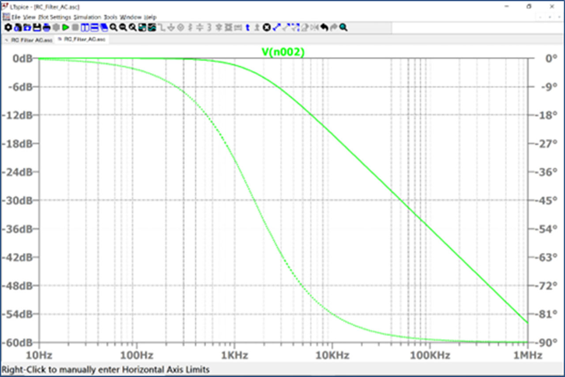Click the Zoom in magnifier icon

(113, 28)
